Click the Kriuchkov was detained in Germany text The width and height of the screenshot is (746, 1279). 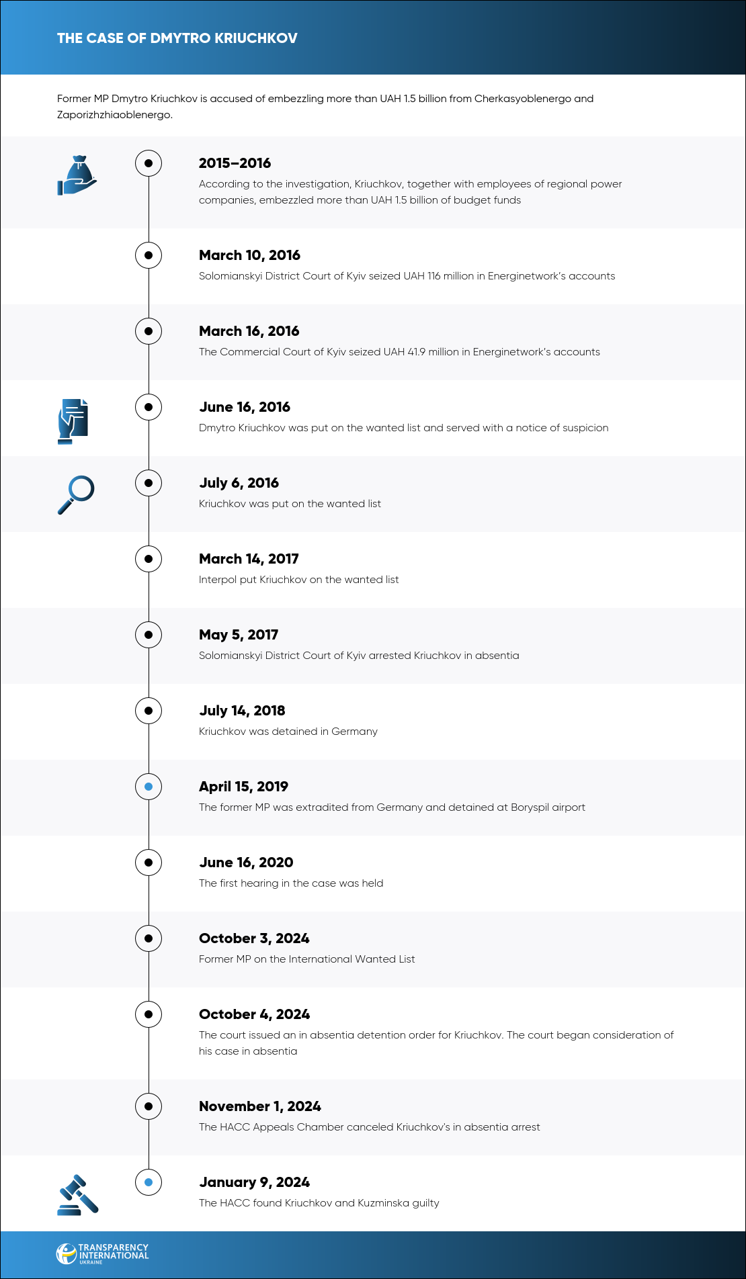click(x=288, y=732)
